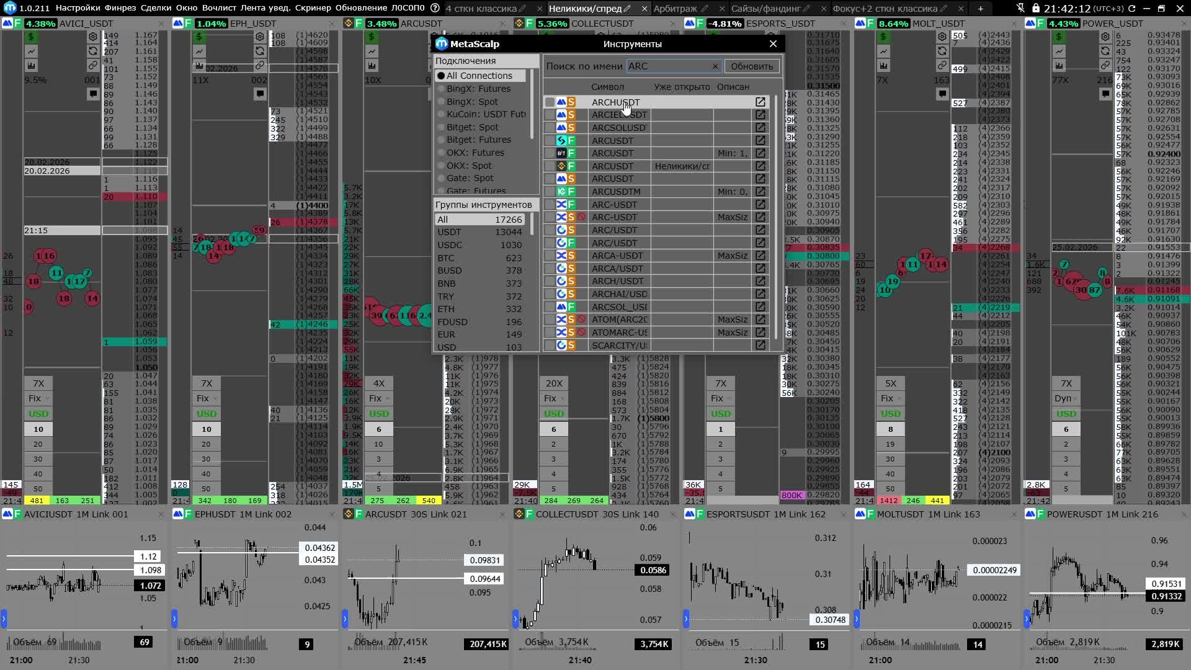Screen dimensions: 1191x670
Task: Select the BingX: Futures connection radio
Action: pyautogui.click(x=441, y=89)
